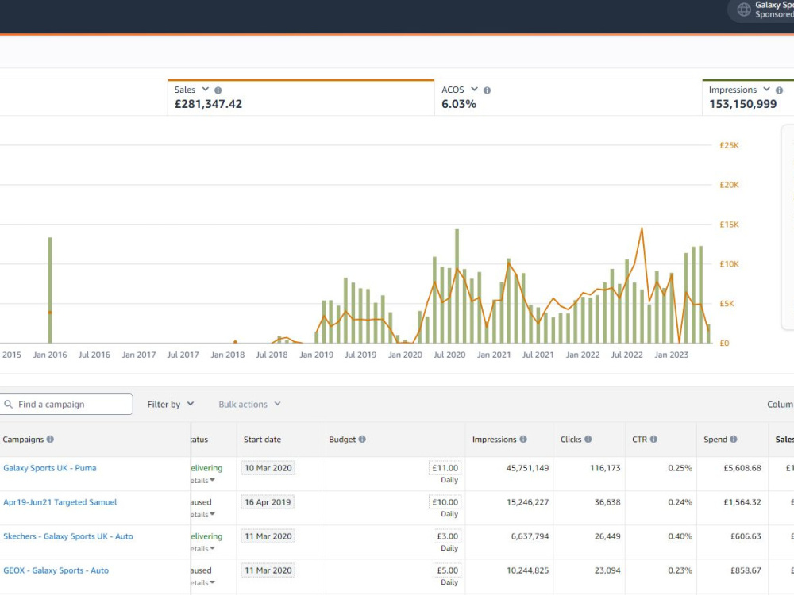Image resolution: width=794 pixels, height=595 pixels.
Task: Click 116,173 clicks value
Action: point(605,468)
